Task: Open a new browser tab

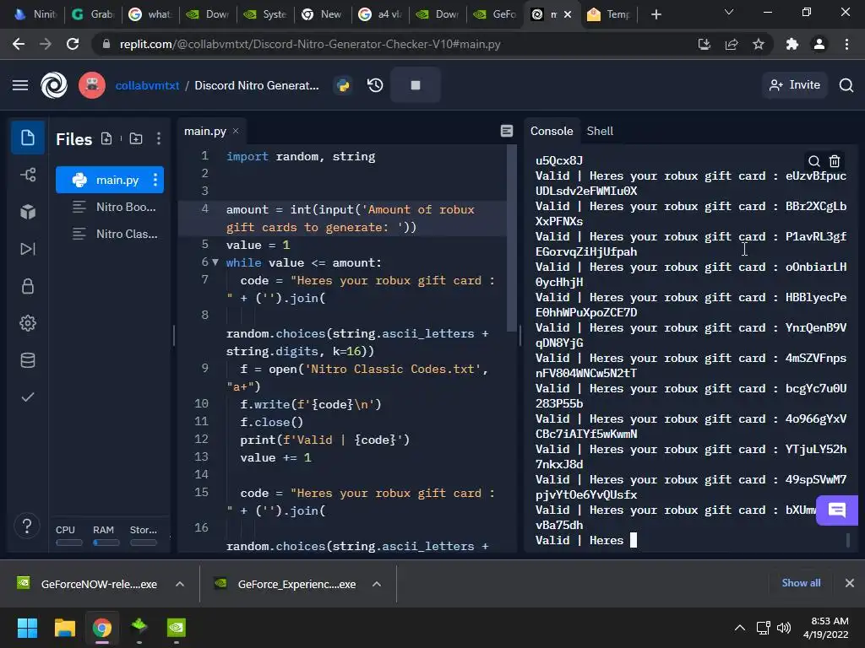Action: (x=656, y=14)
